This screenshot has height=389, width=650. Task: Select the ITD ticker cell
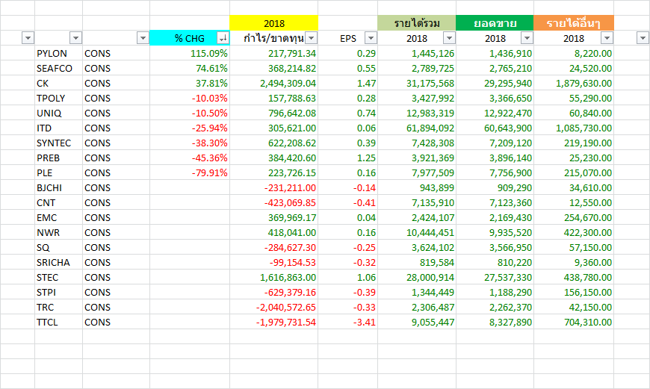[x=58, y=128]
